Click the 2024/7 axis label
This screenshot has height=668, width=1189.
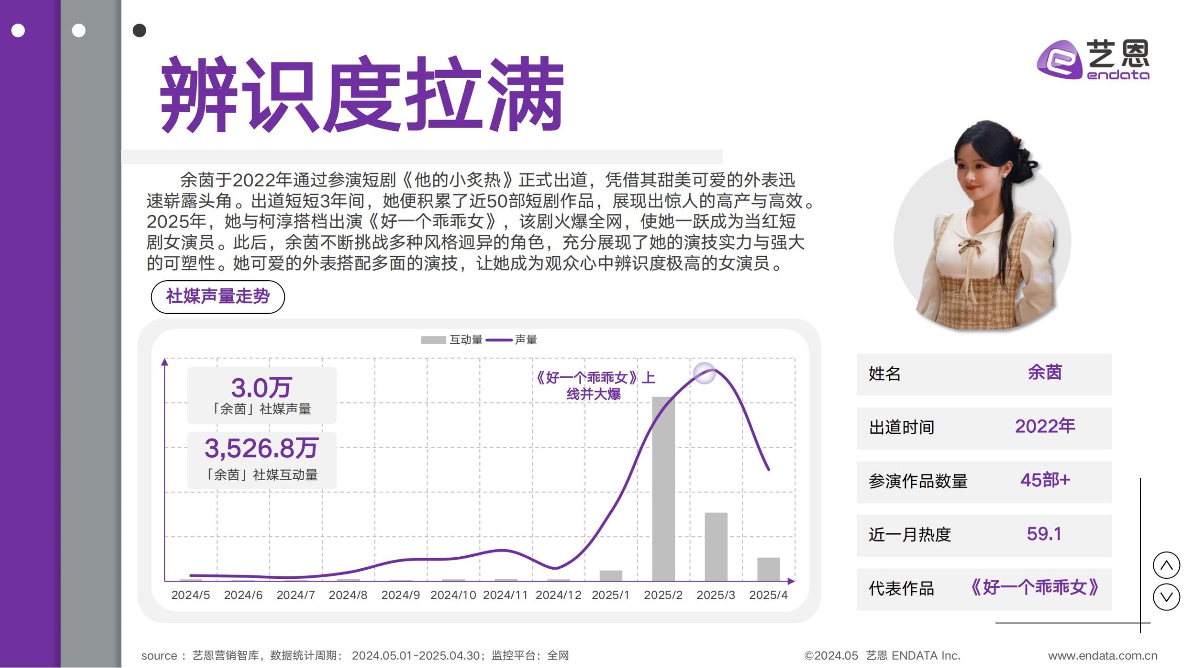coord(295,595)
